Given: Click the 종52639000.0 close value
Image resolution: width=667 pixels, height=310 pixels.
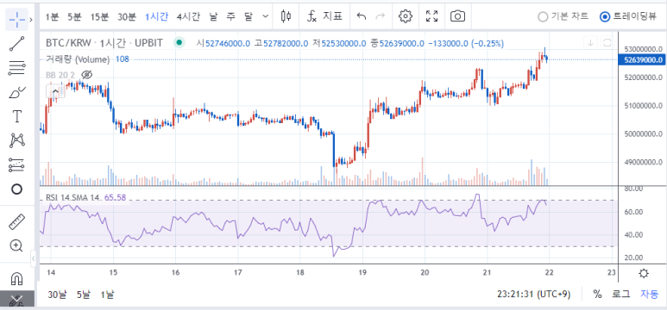Looking at the screenshot, I should [x=397, y=43].
